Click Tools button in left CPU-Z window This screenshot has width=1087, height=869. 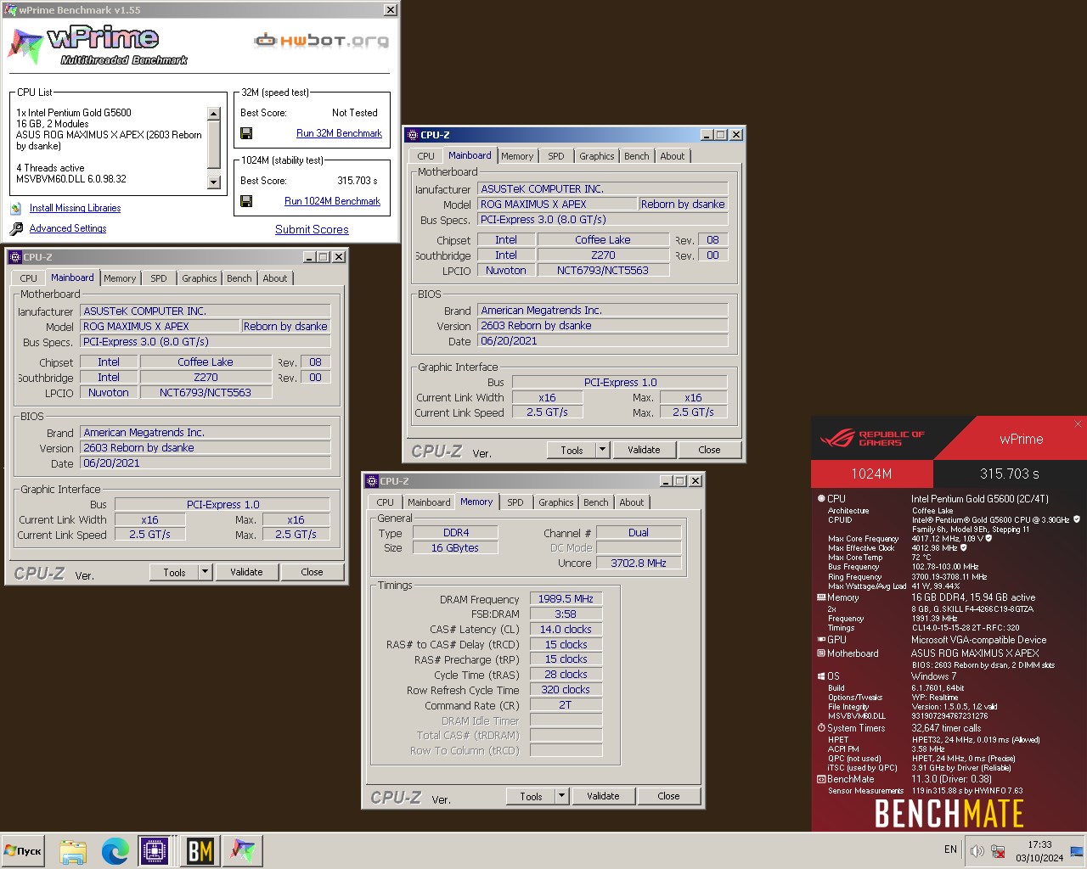[174, 572]
